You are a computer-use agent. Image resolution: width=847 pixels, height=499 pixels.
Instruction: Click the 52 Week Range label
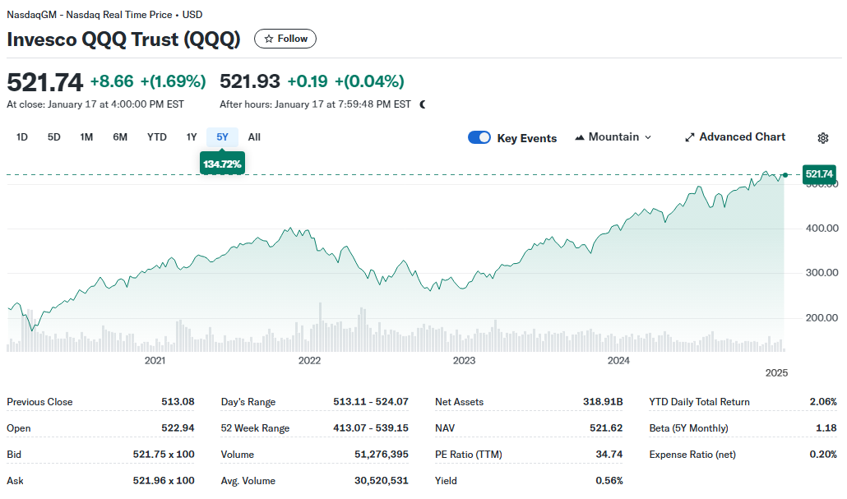tap(255, 428)
